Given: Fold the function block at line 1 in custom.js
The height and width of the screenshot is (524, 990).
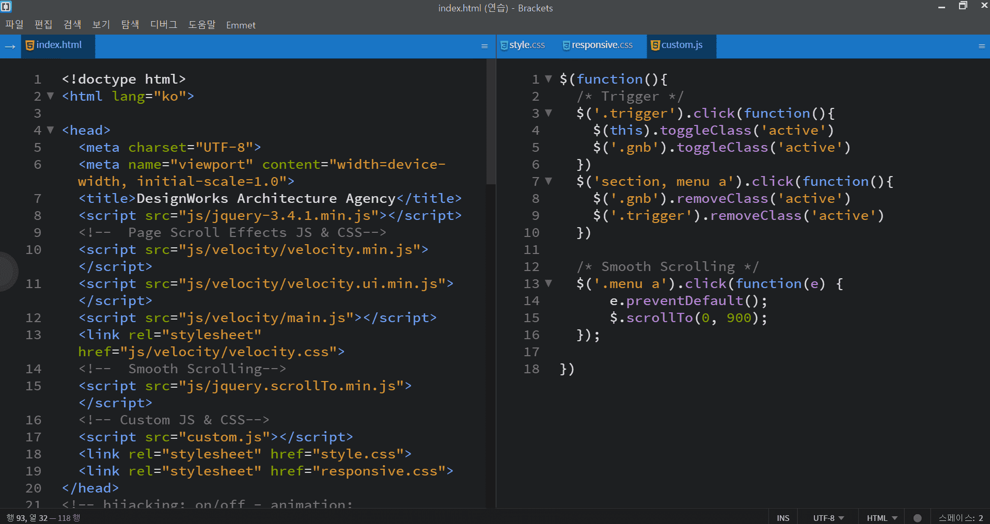Looking at the screenshot, I should coord(548,79).
